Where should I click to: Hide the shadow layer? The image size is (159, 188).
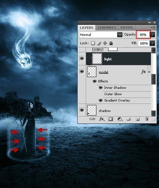coord(82,110)
